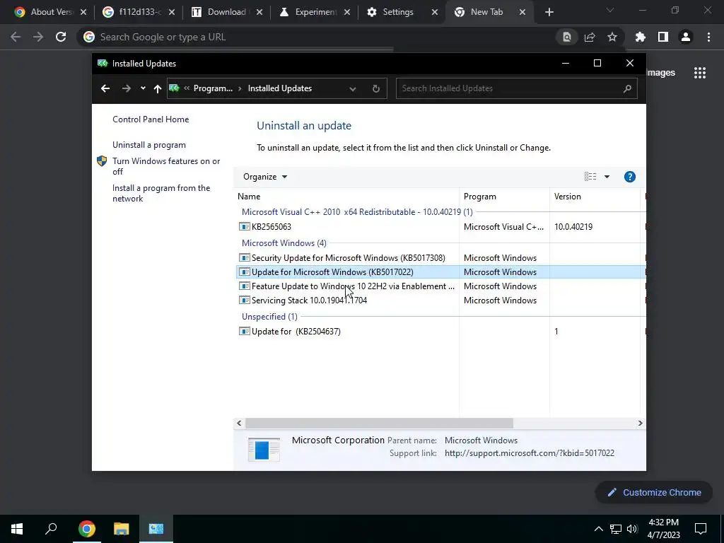This screenshot has width=724, height=543.
Task: Switch to the Download Chrome tab
Action: point(227,12)
